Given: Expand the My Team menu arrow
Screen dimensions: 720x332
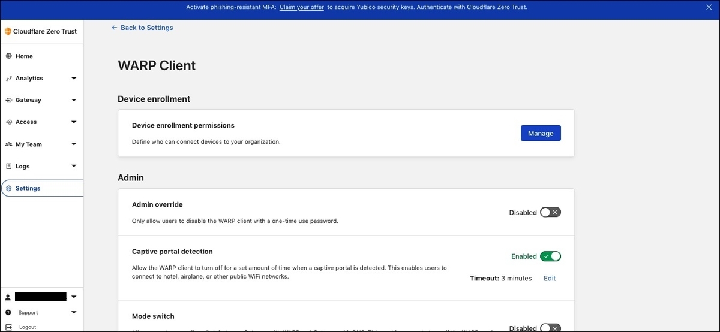Looking at the screenshot, I should click(74, 144).
